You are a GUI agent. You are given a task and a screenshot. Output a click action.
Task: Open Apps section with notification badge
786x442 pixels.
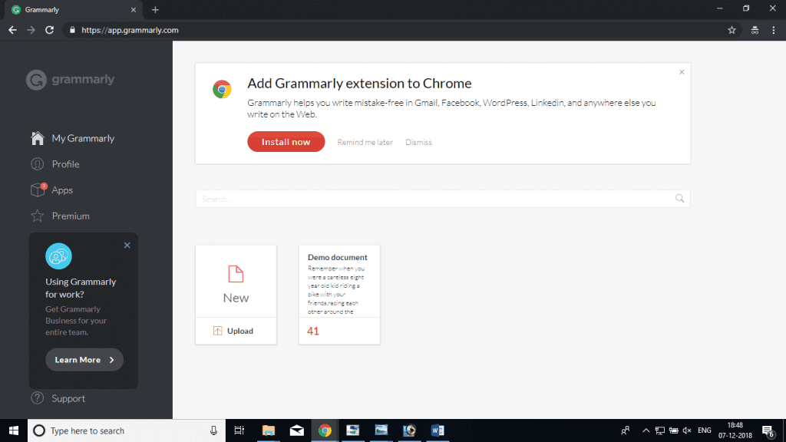coord(62,190)
